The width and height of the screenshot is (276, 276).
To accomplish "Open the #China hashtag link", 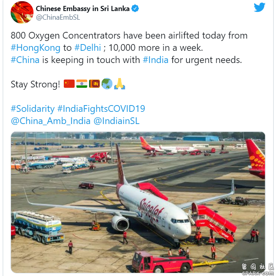I will click(x=25, y=60).
